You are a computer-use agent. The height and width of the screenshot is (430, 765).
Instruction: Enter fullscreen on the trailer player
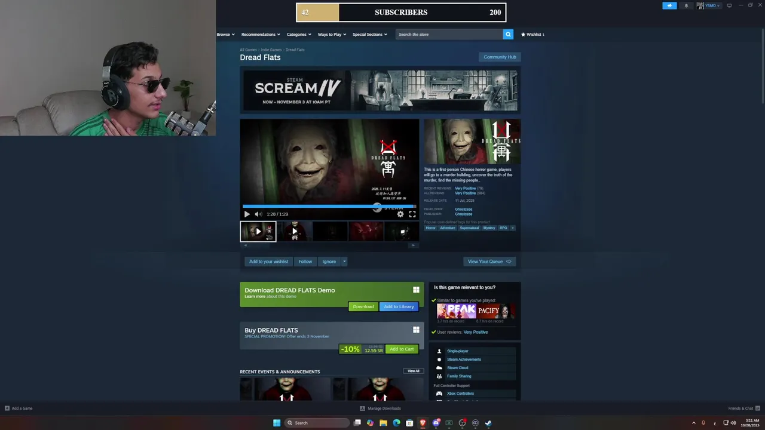point(412,214)
